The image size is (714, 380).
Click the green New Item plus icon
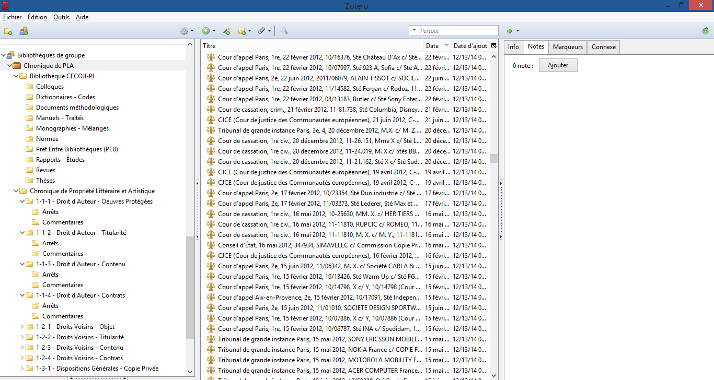206,31
